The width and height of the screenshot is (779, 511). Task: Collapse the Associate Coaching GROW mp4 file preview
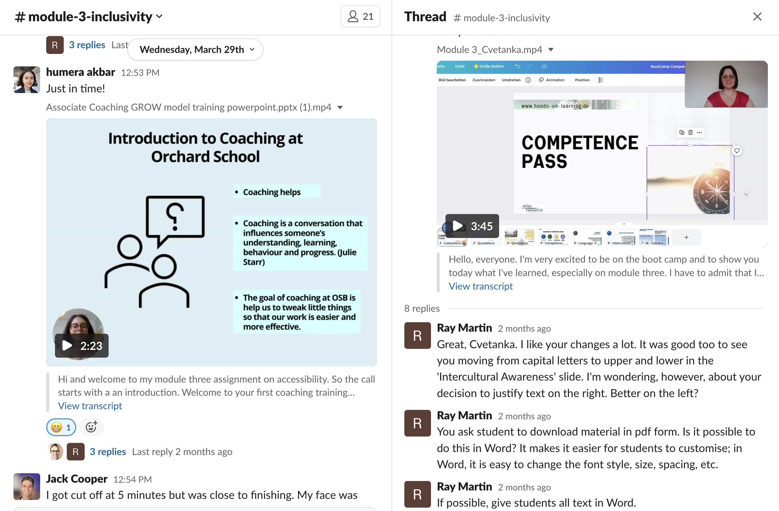tap(340, 108)
